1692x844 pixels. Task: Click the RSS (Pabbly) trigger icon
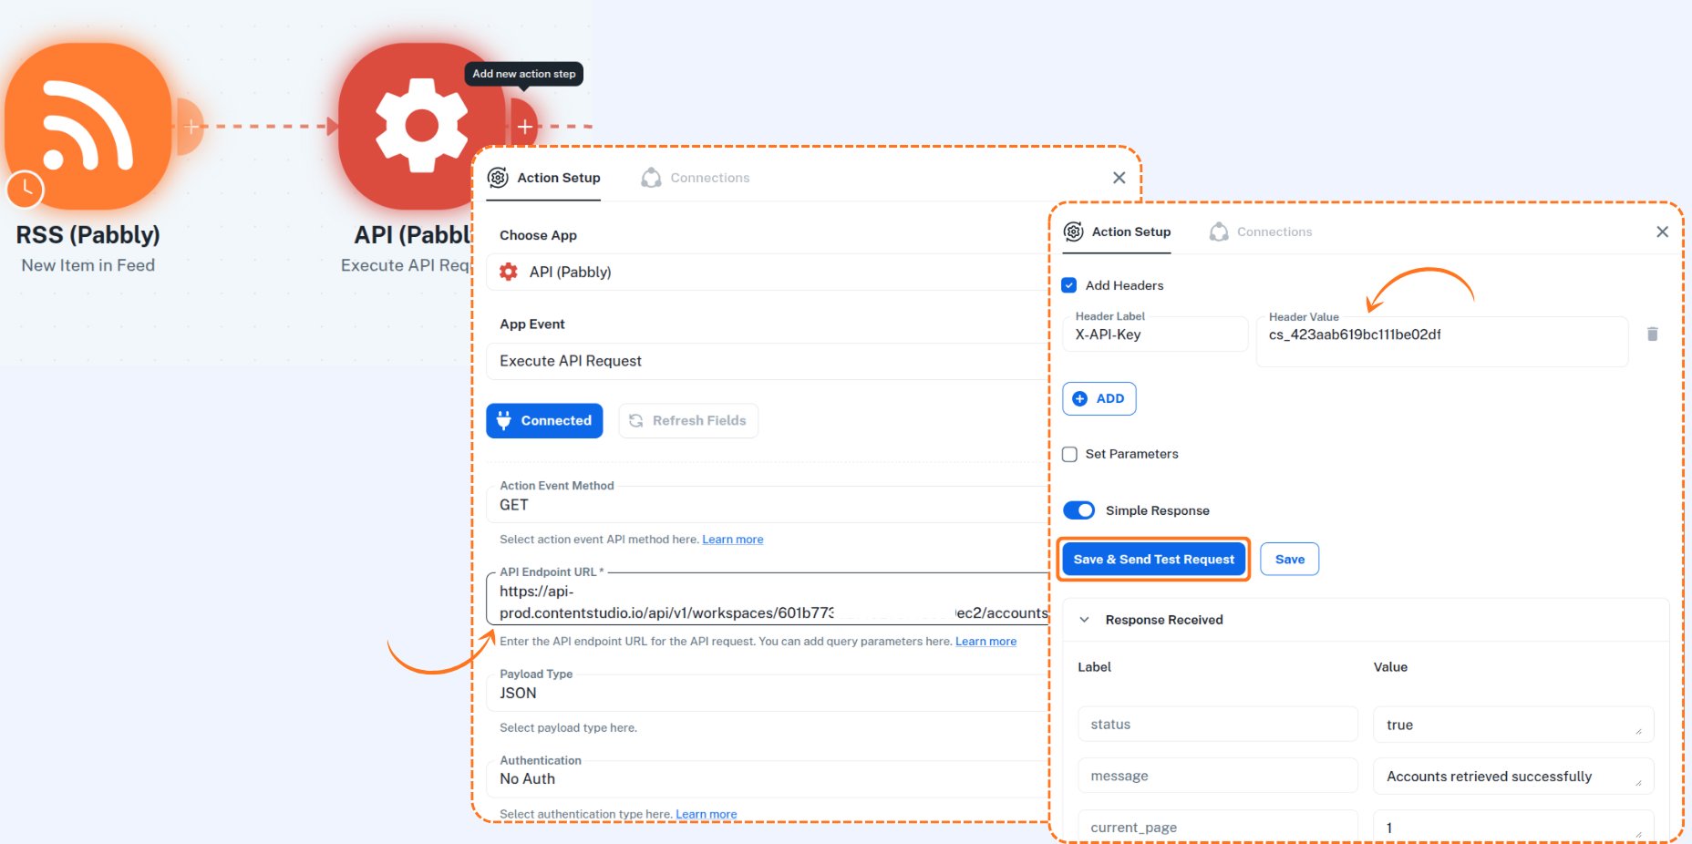click(x=88, y=125)
